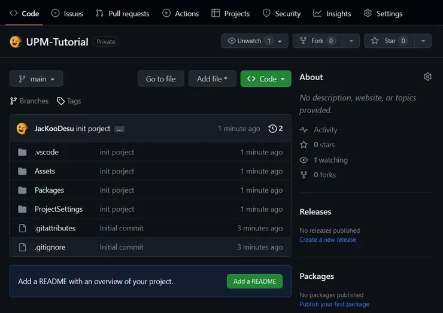Screen dimensions: 443x313
Task: Open the Pull requests tab
Action: (x=124, y=13)
